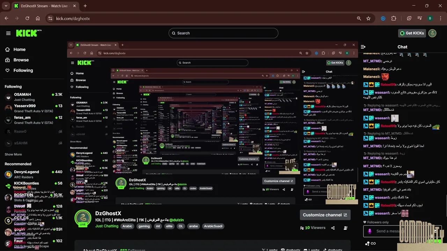Open a new tab with the plus icon
The image size is (447, 251).
85,6
